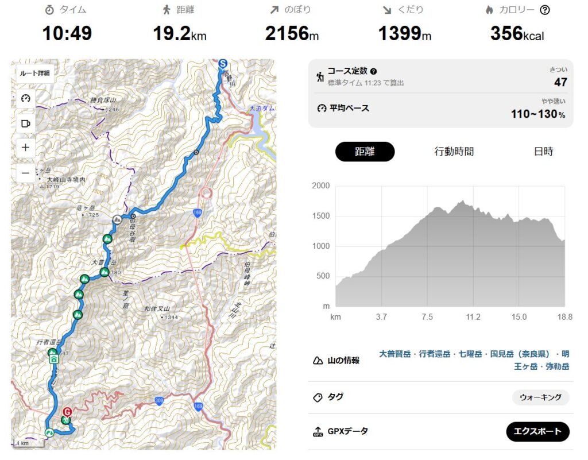Select the mountain hut marker on route
The width and height of the screenshot is (588, 460).
coord(53,360)
